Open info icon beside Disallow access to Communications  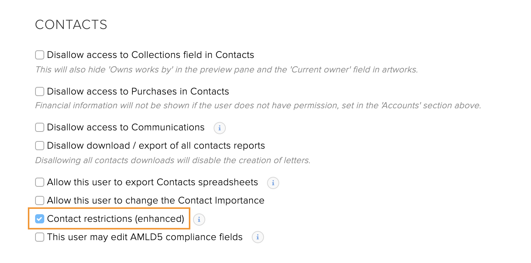(219, 128)
